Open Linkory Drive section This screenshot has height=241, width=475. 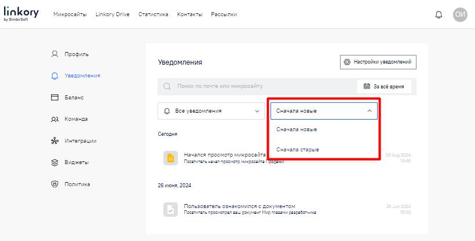click(112, 14)
